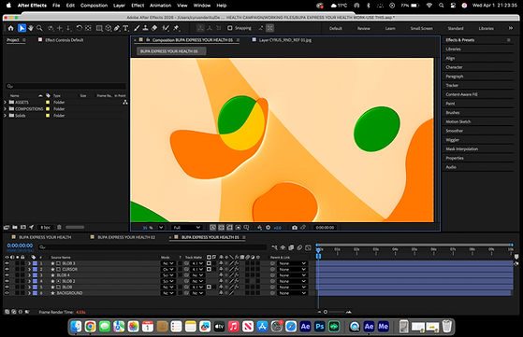Hide the BLOB layer visibility eye

(7, 288)
